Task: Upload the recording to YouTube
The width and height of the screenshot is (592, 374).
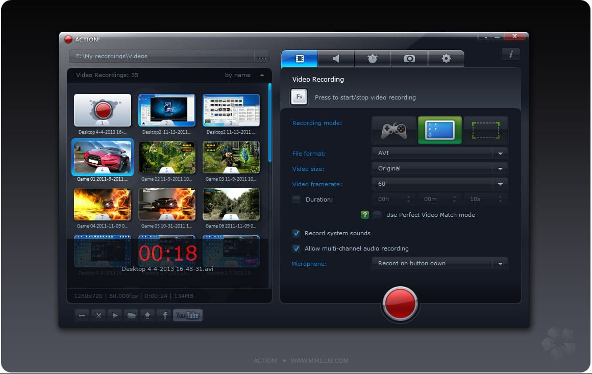Action: (187, 315)
